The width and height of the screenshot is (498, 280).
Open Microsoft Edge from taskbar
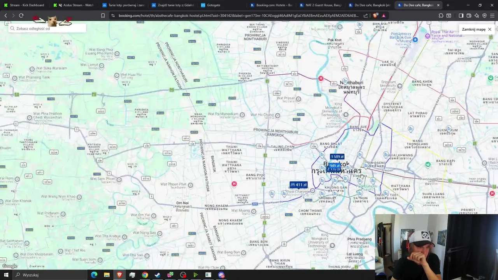coord(94,275)
